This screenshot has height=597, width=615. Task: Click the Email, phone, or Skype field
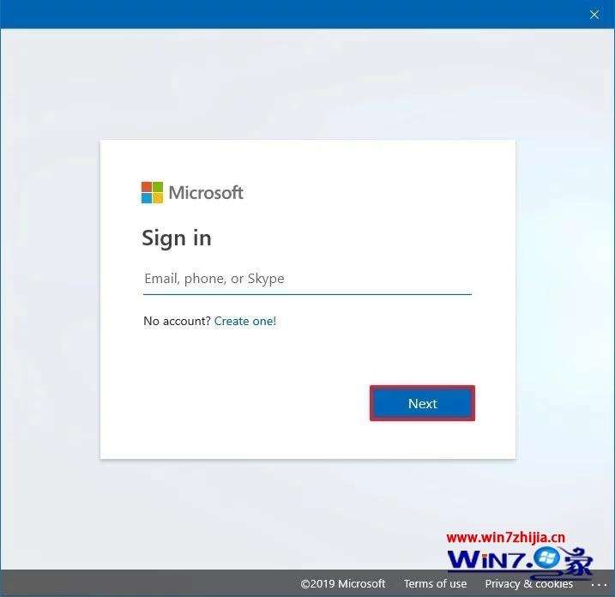307,279
